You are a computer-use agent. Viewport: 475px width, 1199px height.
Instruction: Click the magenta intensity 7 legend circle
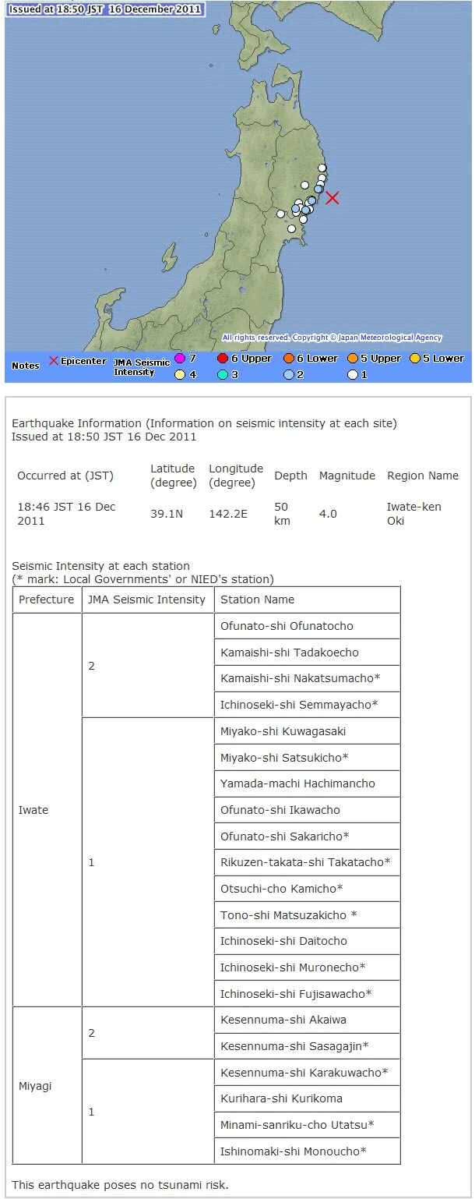click(x=180, y=359)
